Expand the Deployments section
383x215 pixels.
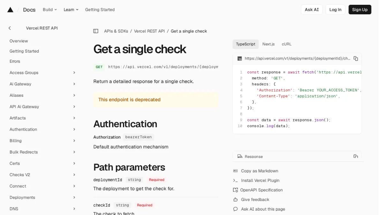coord(74,197)
